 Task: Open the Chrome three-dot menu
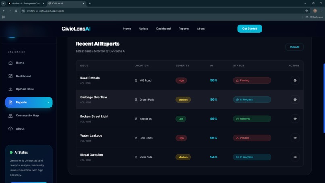tap(321, 11)
